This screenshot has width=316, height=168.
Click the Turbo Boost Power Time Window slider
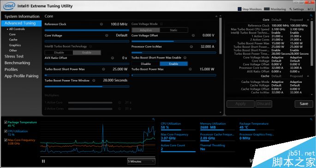click(87, 87)
